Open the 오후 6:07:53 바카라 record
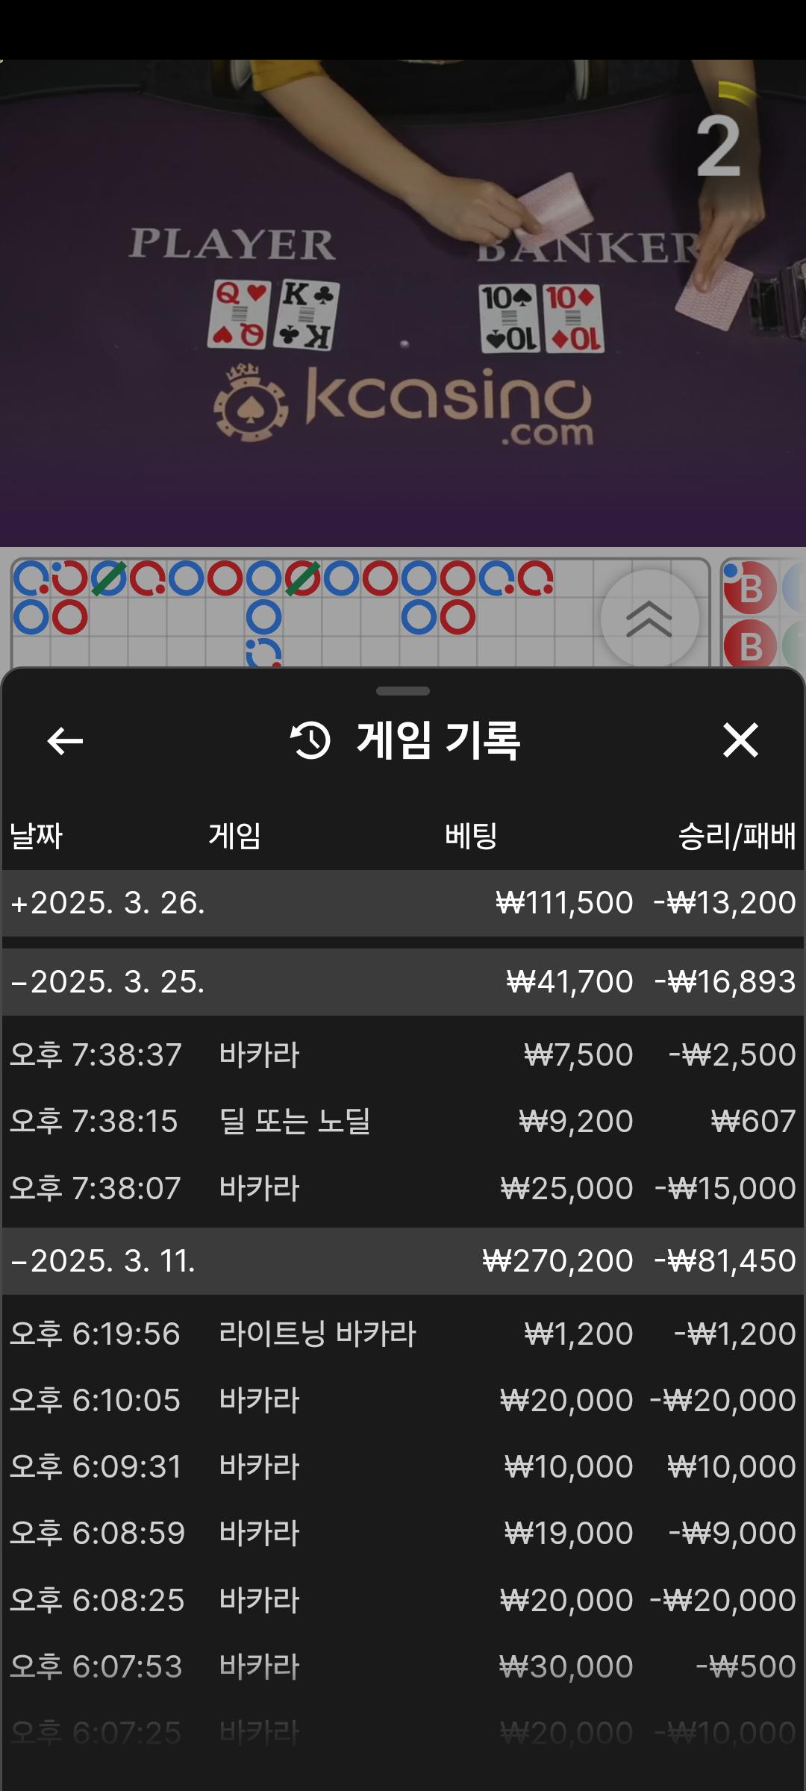This screenshot has width=806, height=1791. [x=403, y=1666]
